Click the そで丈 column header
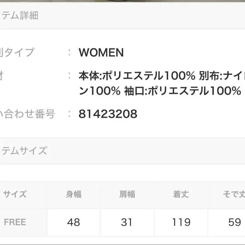Image resolution: width=245 pixels, height=245 pixels. [233, 194]
